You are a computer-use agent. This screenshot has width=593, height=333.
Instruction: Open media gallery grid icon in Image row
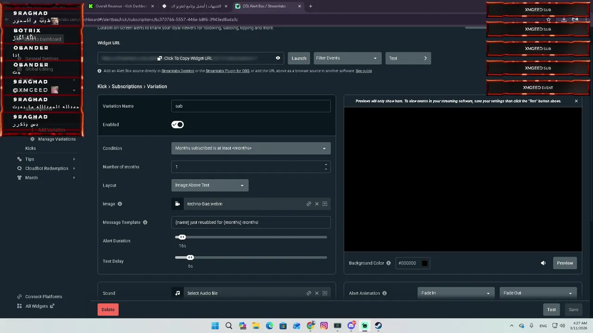click(x=325, y=204)
